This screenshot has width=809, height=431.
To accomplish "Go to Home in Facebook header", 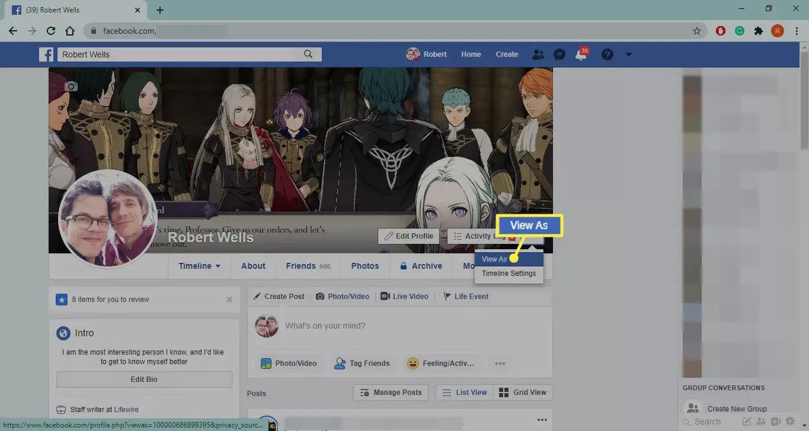I will 471,54.
